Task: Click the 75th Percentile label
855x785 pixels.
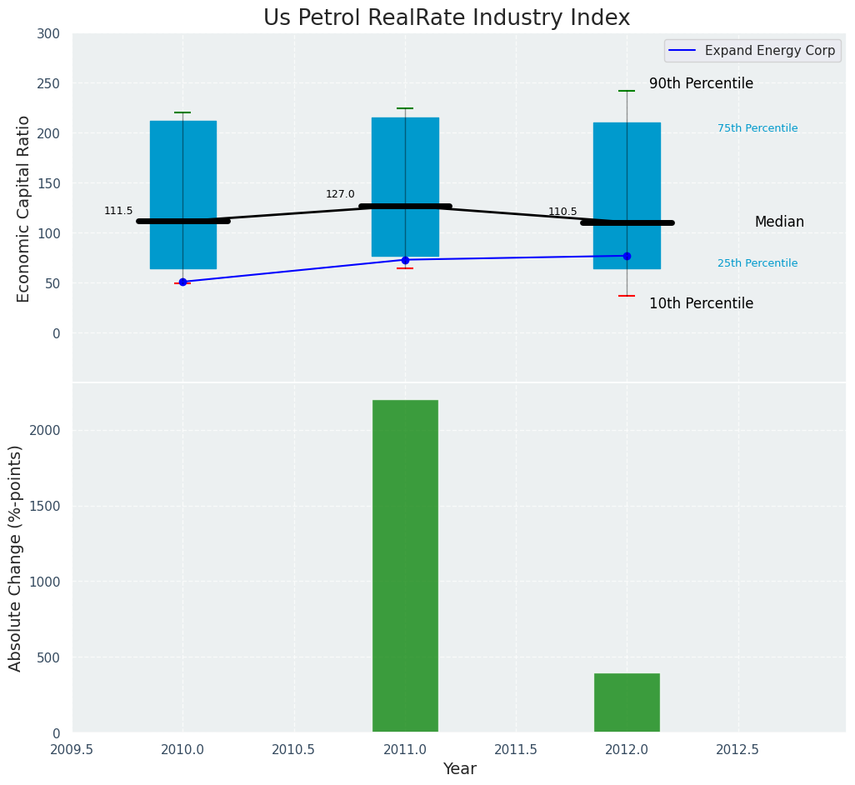Action: coord(757,128)
